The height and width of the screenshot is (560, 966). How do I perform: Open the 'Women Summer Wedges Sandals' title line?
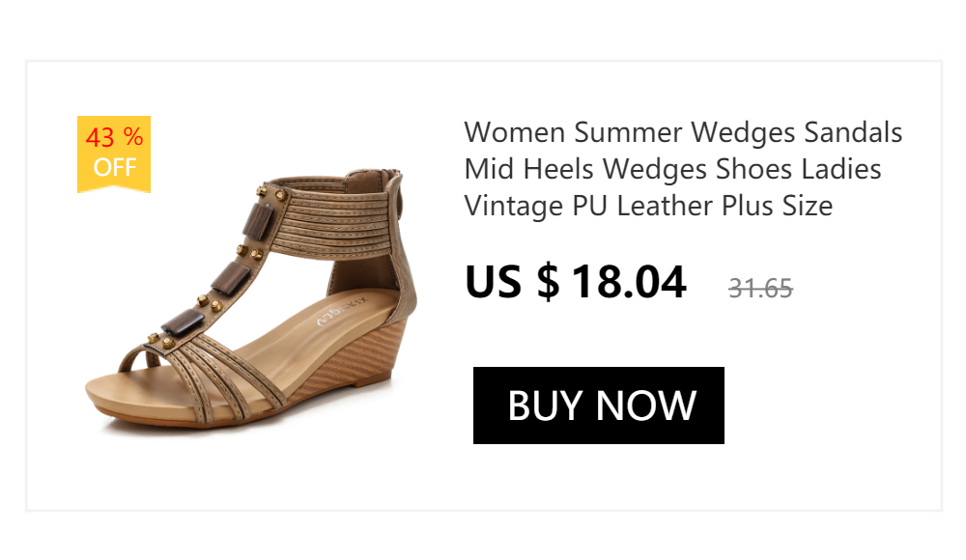(x=683, y=133)
